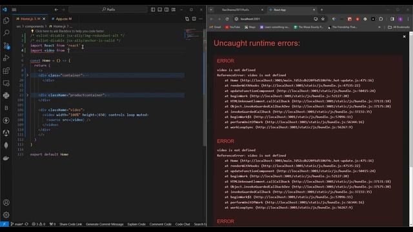Screen dimensions: 413x232
Task: Open Gmail bookmark
Action: (x=215, y=27)
